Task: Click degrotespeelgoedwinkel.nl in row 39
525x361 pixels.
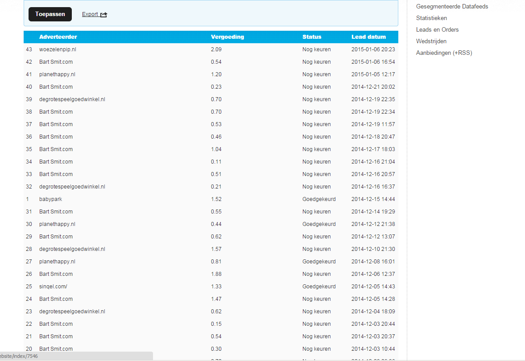Action: pyautogui.click(x=72, y=99)
